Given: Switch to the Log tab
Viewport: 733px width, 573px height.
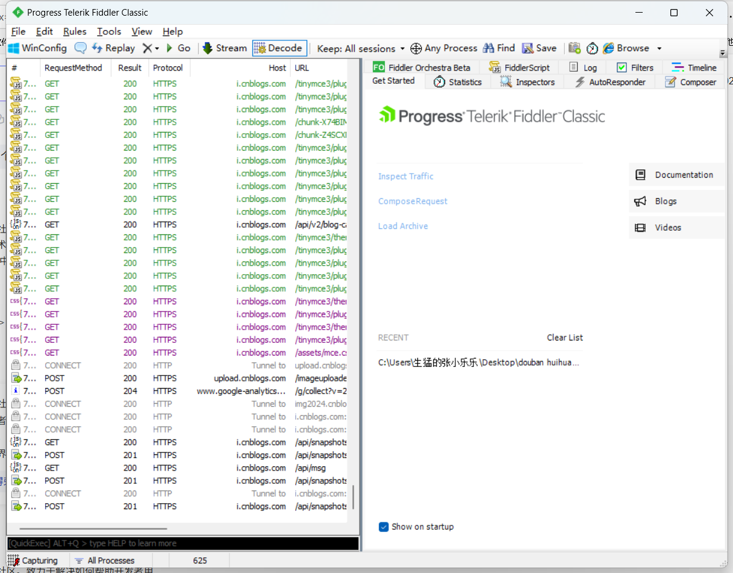Looking at the screenshot, I should click(x=583, y=67).
